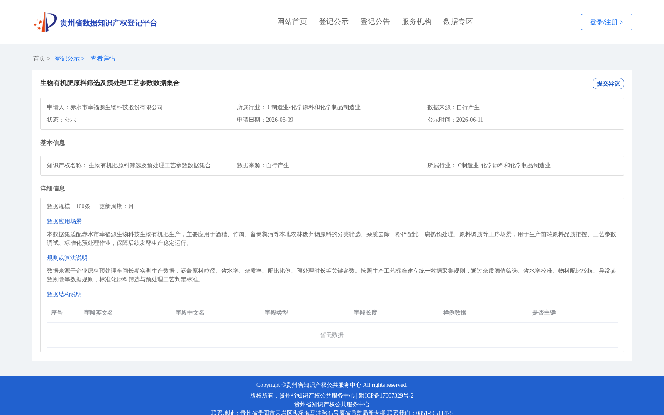Open the 登记公告 menu item
Screen dimensions: 664x415
375,22
